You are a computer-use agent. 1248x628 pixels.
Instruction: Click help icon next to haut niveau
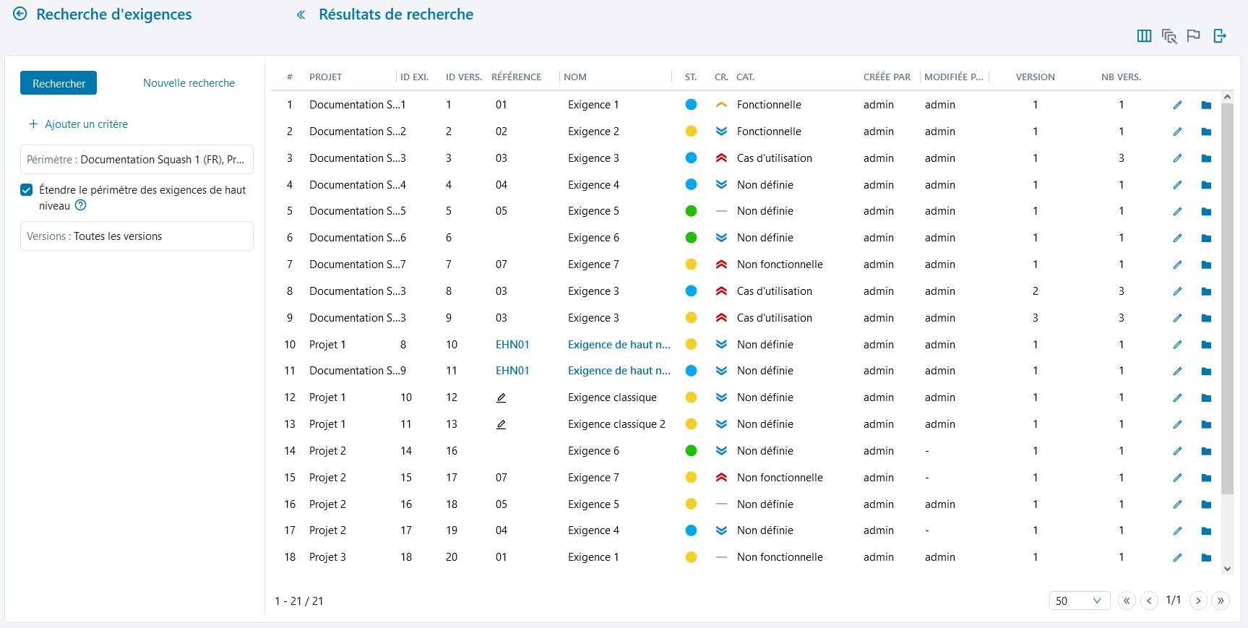click(x=81, y=205)
